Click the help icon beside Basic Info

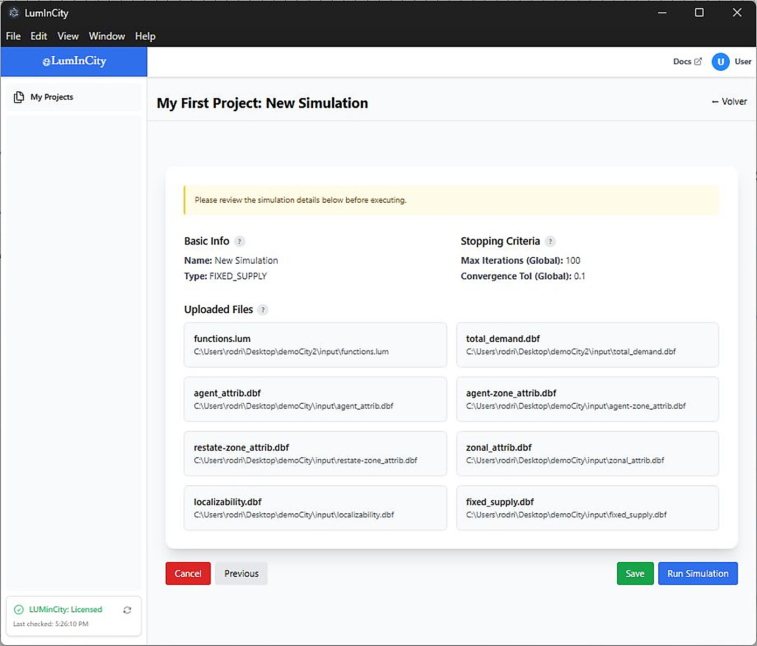239,241
